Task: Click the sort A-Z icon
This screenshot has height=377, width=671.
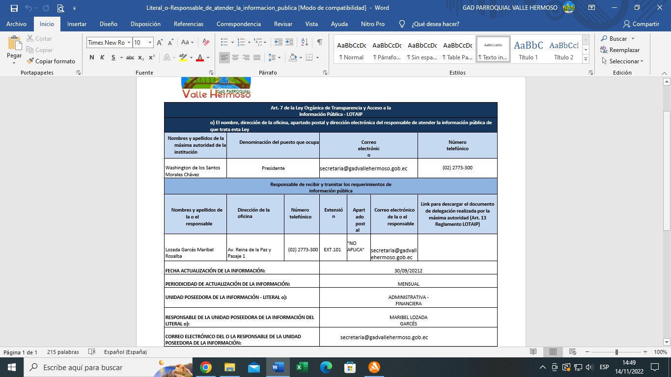Action: (305, 42)
